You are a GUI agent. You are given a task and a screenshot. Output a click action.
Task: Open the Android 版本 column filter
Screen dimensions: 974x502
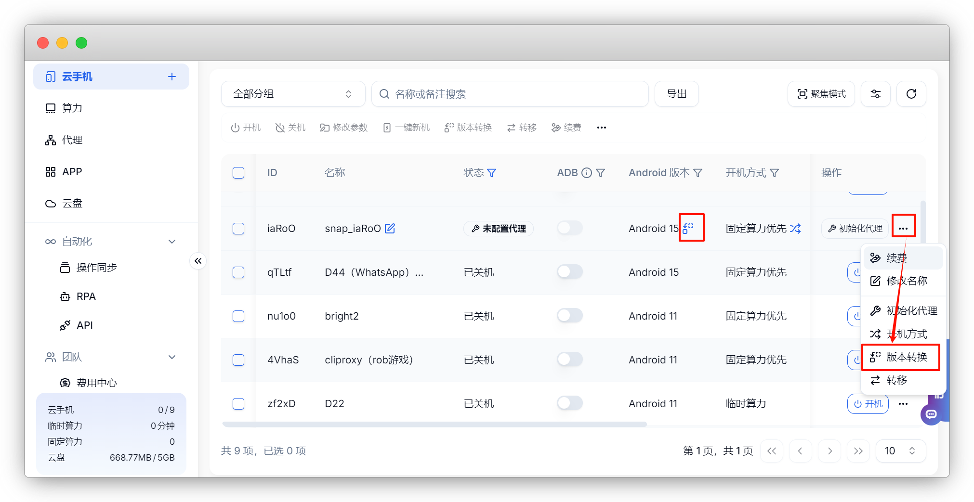(x=698, y=173)
